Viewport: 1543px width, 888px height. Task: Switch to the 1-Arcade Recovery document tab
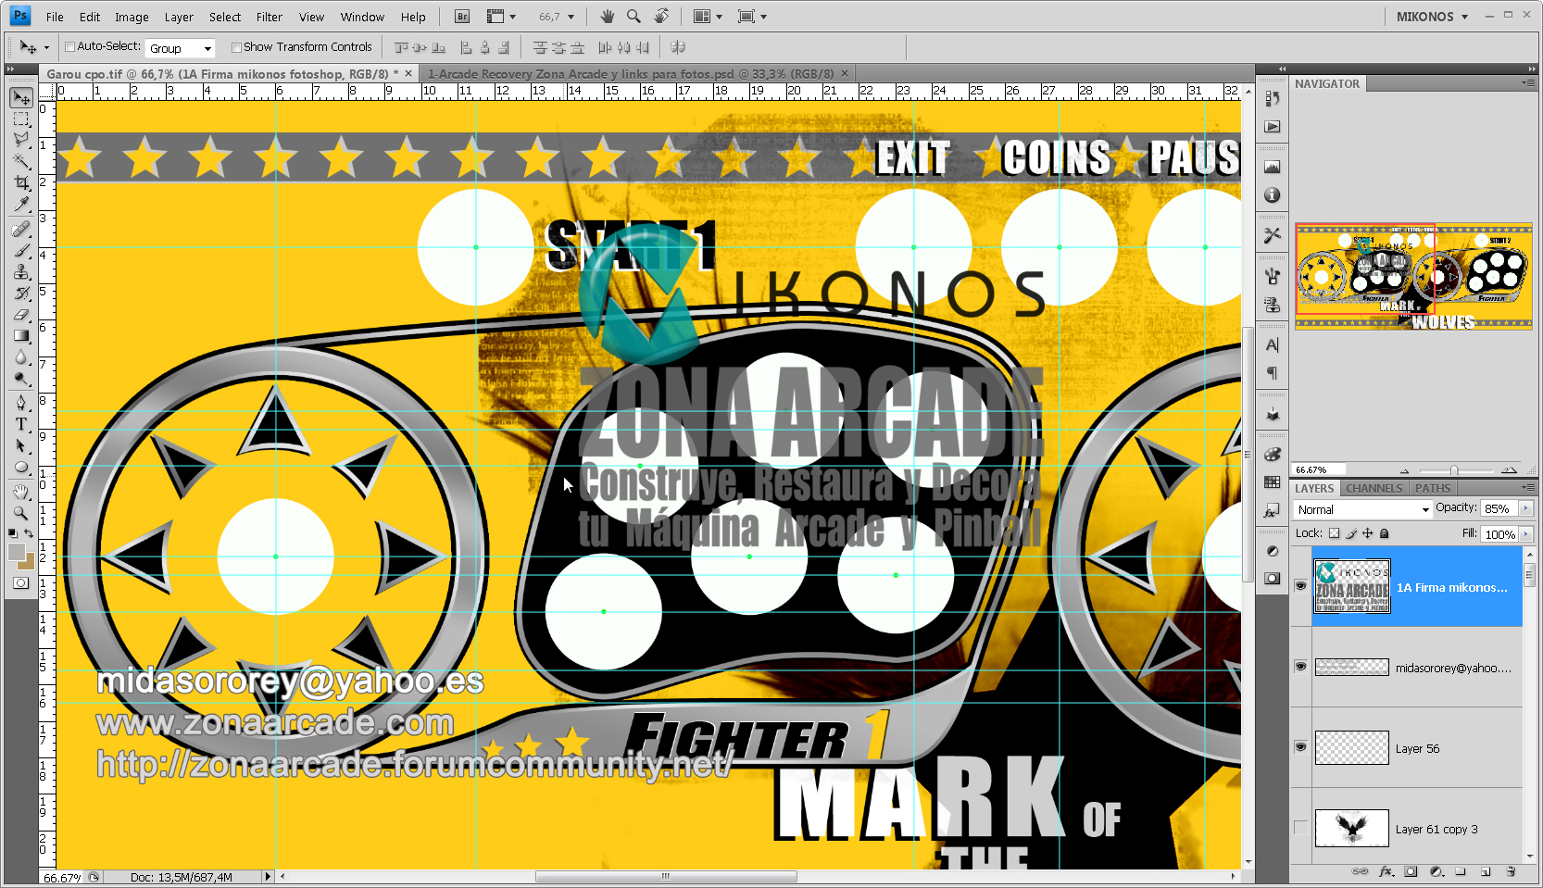click(635, 73)
